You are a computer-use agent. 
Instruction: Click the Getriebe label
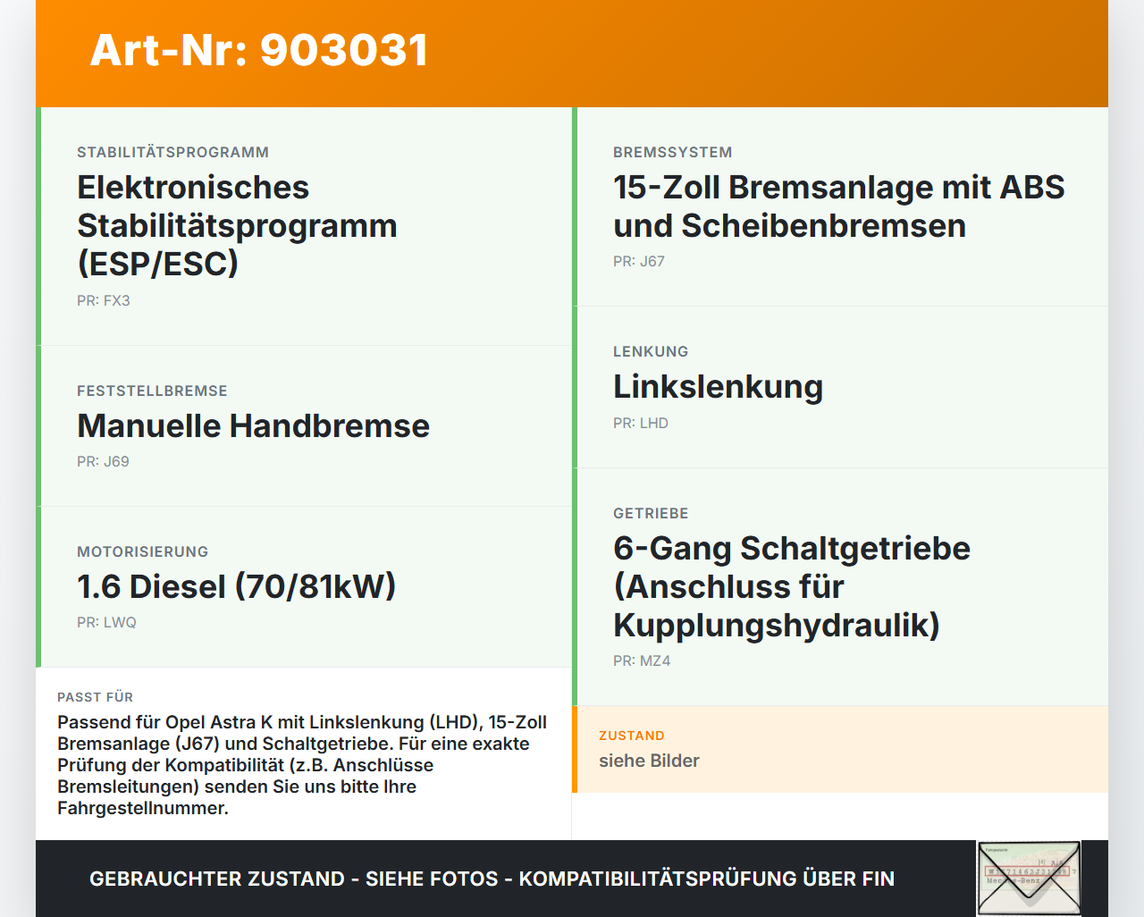point(651,514)
